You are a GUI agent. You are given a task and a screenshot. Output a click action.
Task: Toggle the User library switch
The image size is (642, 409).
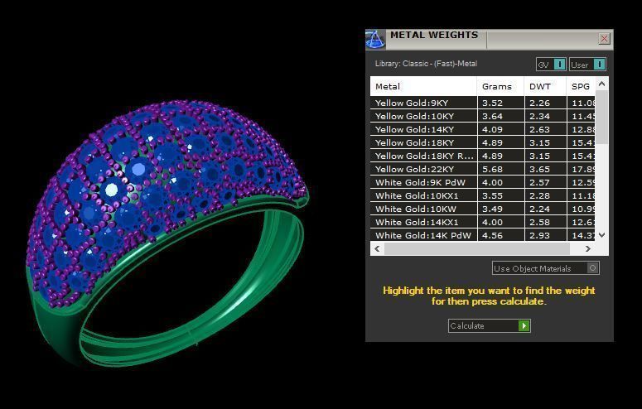pos(587,65)
